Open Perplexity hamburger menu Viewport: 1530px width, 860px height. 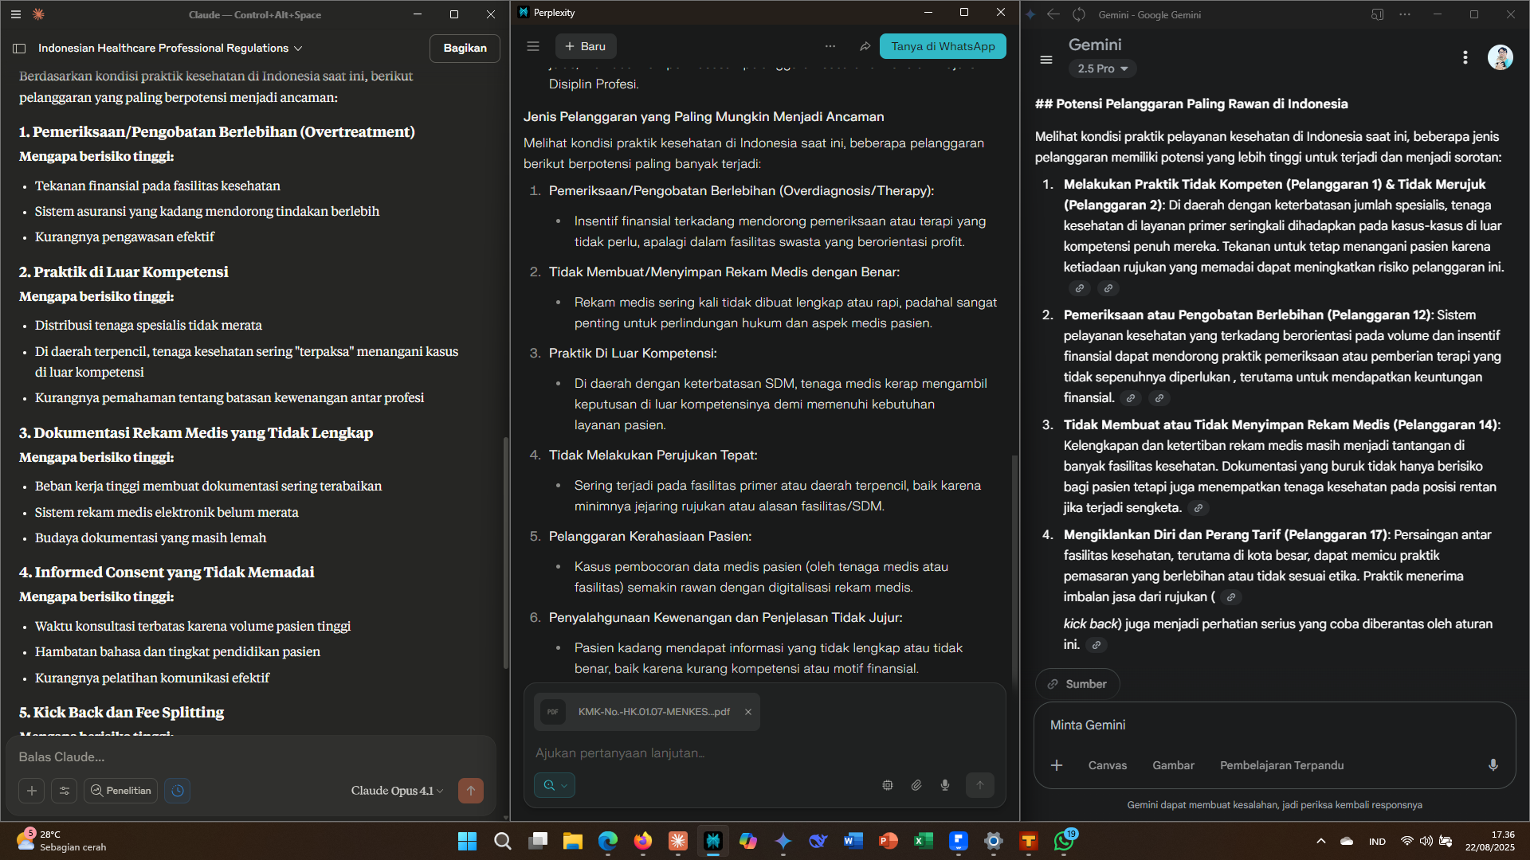(533, 46)
